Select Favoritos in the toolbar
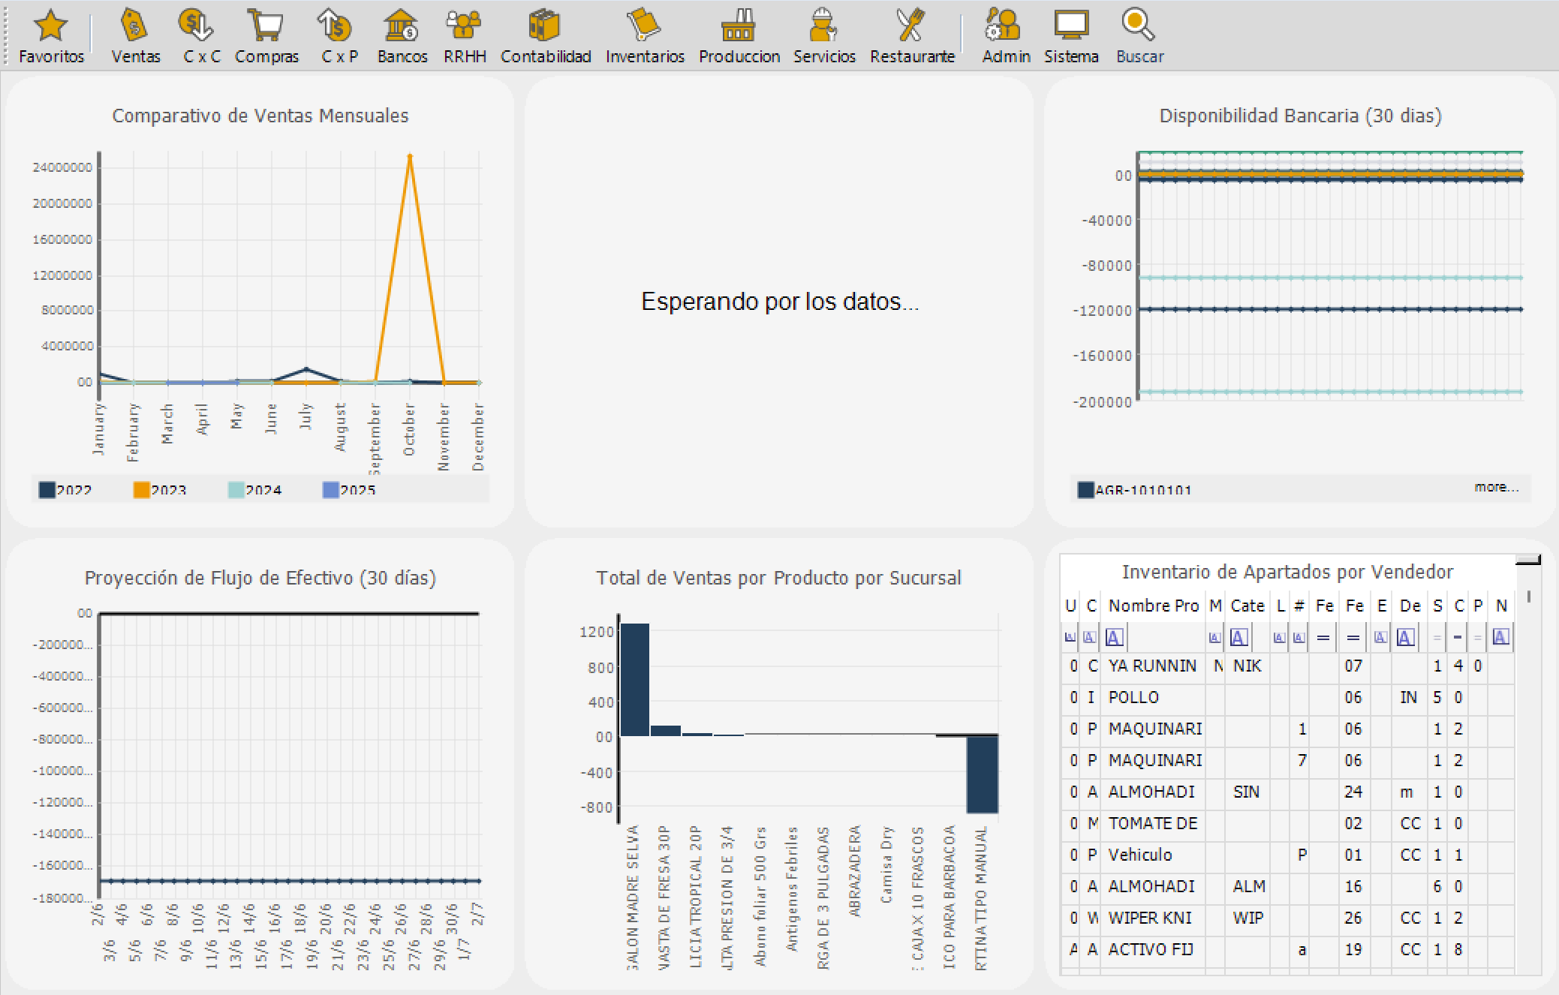This screenshot has height=995, width=1559. 51,34
